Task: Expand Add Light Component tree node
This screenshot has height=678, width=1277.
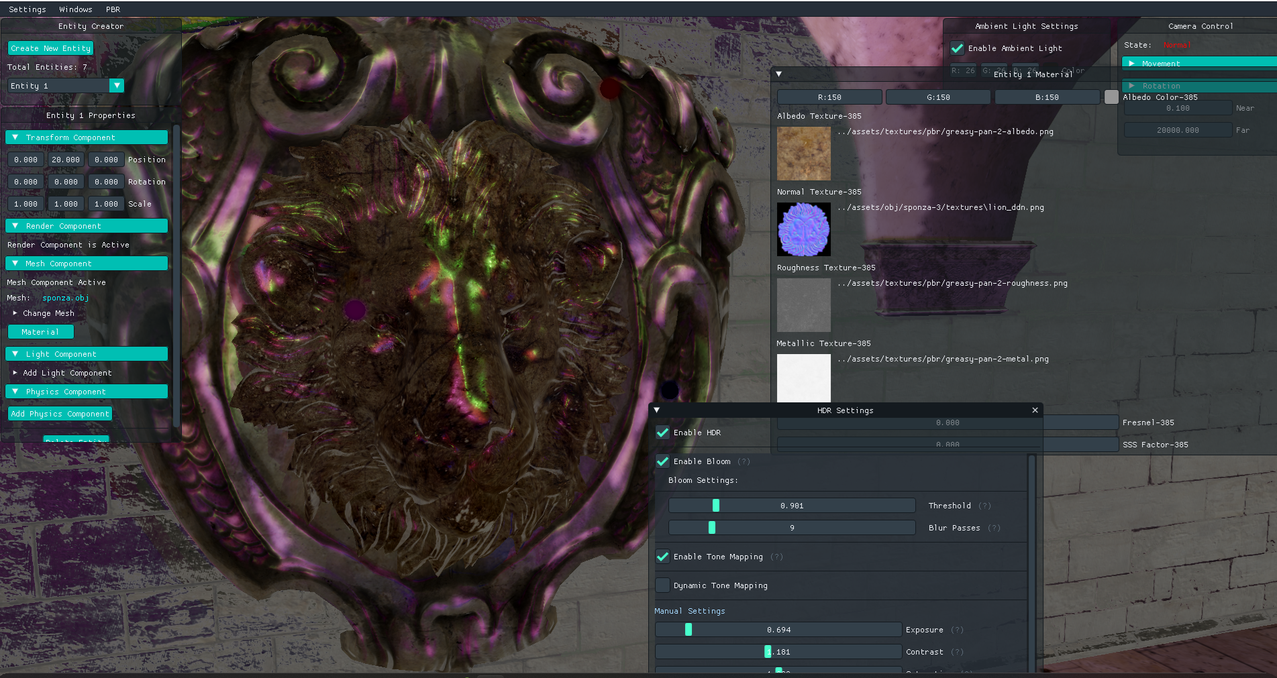Action: coord(62,373)
